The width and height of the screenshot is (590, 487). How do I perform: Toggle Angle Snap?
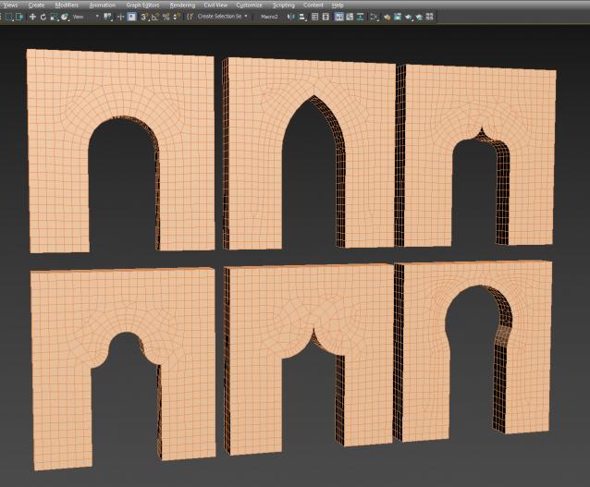click(x=154, y=17)
